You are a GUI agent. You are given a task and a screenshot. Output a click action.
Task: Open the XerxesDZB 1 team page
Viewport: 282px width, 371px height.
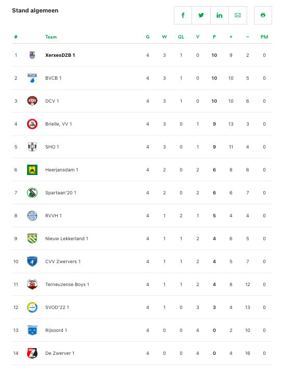point(60,55)
